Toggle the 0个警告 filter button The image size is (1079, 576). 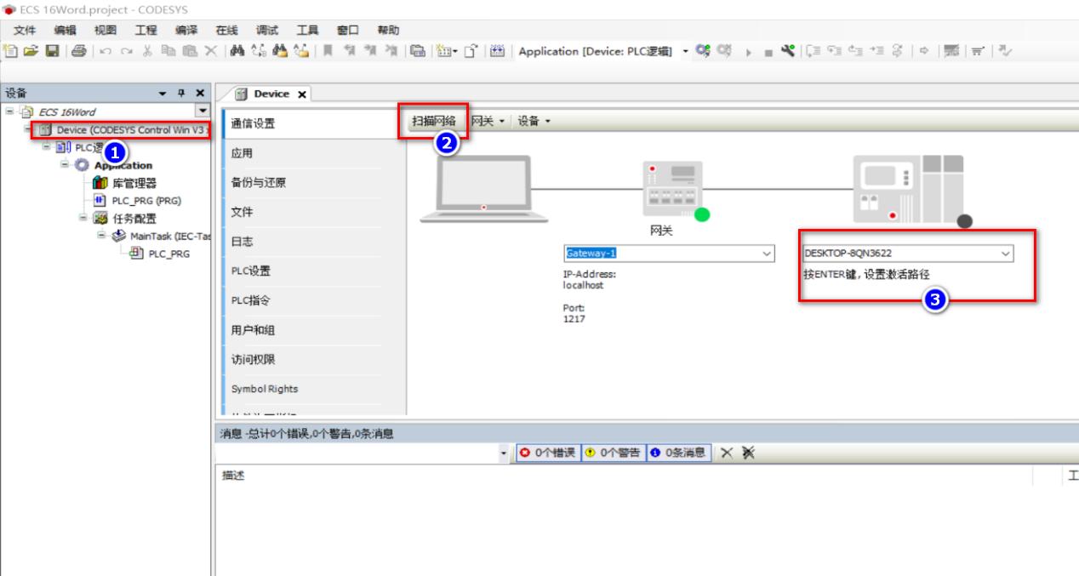613,453
